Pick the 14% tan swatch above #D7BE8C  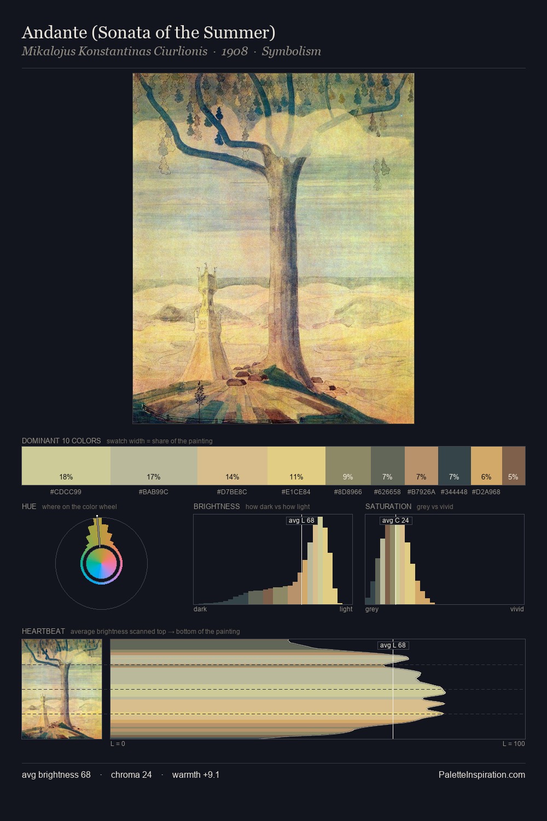232,466
